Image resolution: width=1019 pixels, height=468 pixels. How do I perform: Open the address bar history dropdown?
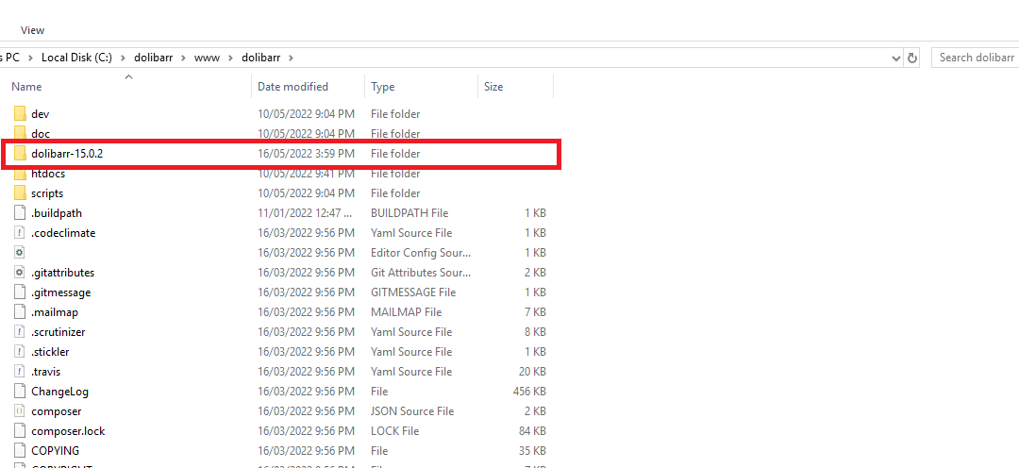click(x=897, y=58)
